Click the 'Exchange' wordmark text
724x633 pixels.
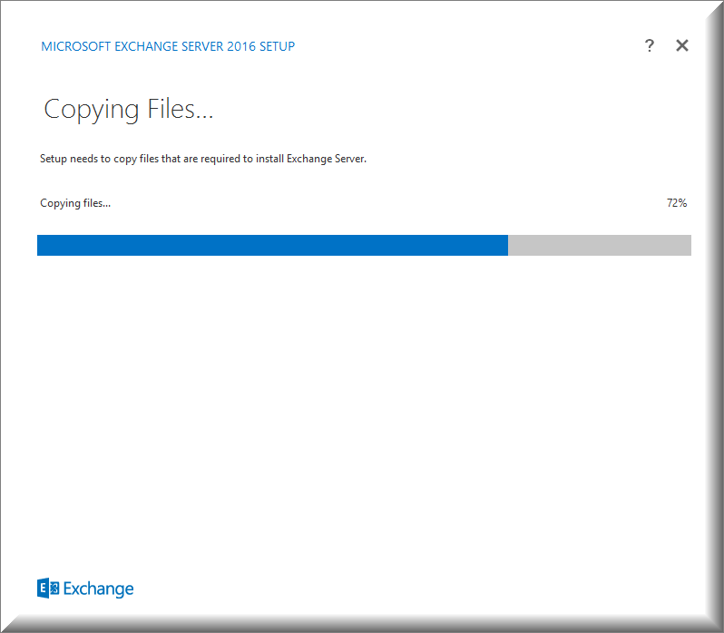[98, 589]
